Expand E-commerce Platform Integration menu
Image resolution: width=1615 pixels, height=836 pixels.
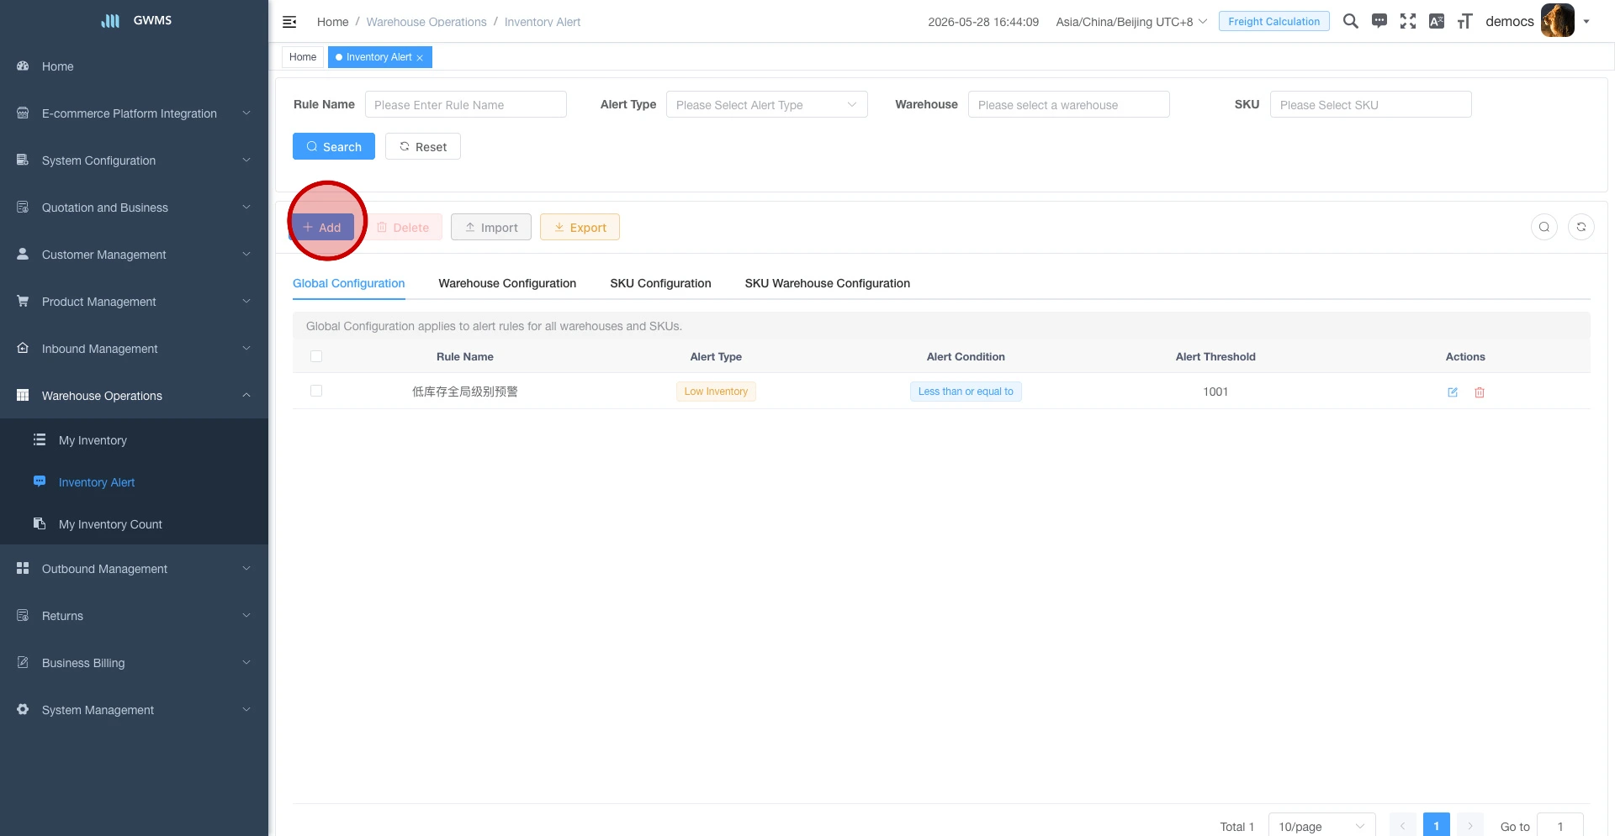coord(135,113)
